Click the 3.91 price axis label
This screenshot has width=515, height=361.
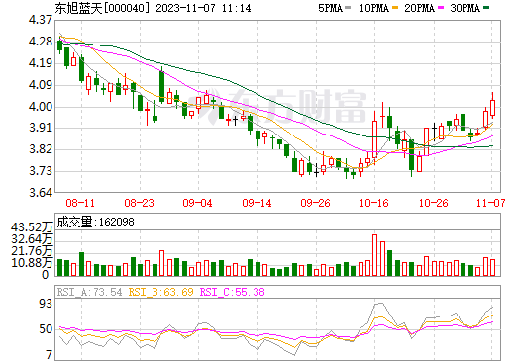(41, 128)
